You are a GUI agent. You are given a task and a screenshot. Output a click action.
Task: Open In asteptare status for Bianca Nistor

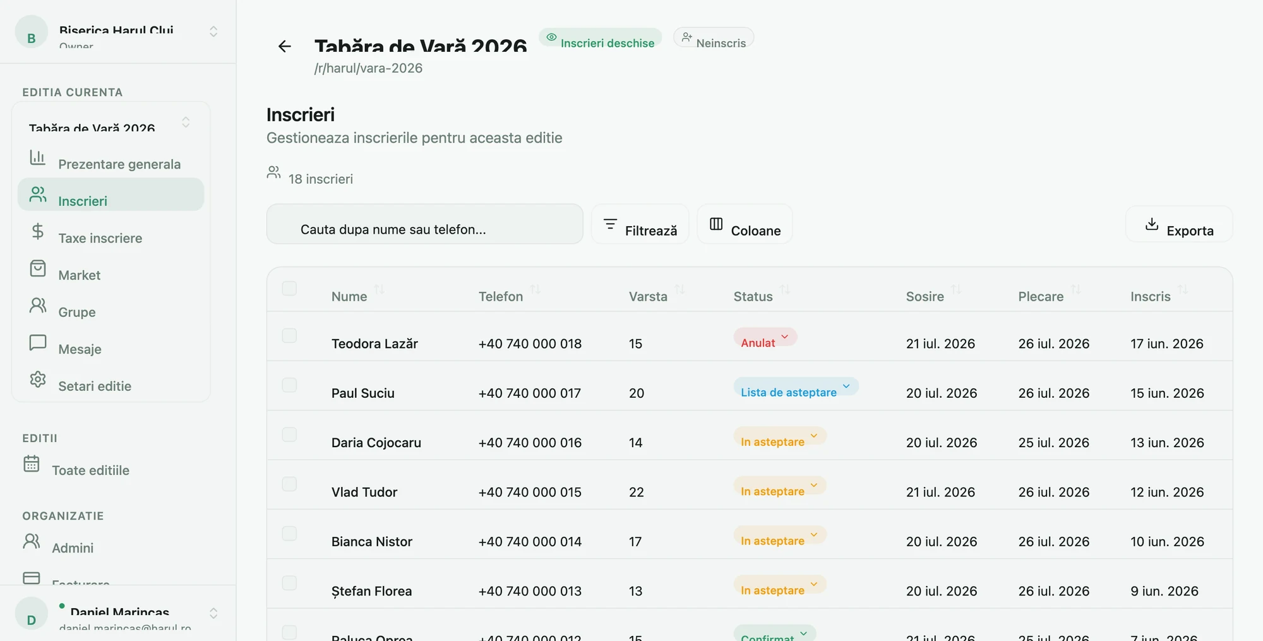click(x=780, y=536)
